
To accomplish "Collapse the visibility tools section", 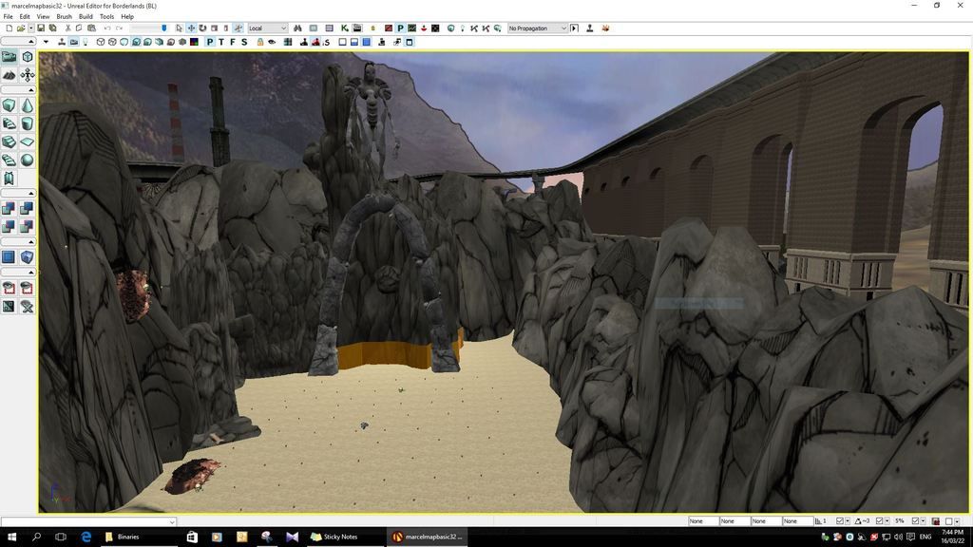I will point(19,273).
